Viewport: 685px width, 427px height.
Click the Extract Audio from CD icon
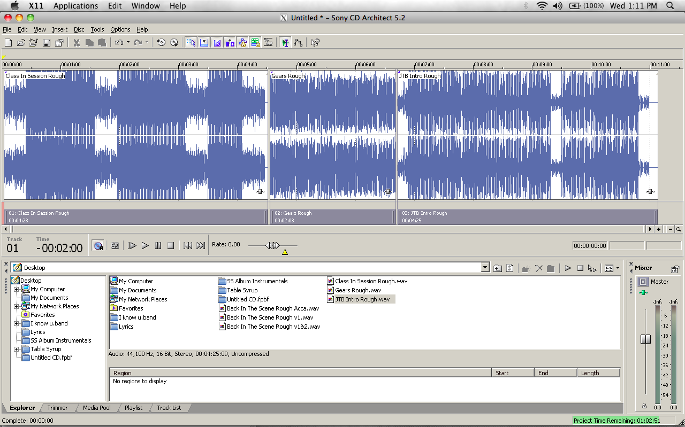coord(161,43)
